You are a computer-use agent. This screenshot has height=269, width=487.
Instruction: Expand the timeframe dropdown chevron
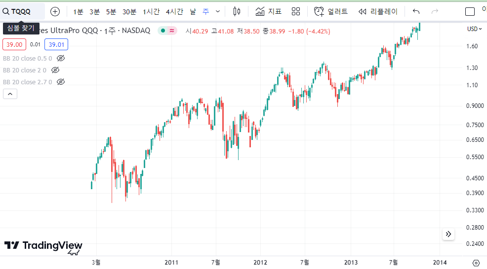(x=218, y=11)
